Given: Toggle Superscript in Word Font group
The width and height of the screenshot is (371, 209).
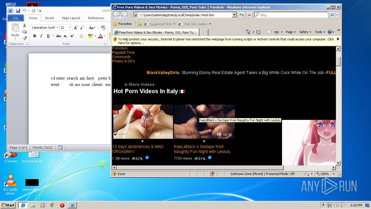Looking at the screenshot, I should coord(72,36).
